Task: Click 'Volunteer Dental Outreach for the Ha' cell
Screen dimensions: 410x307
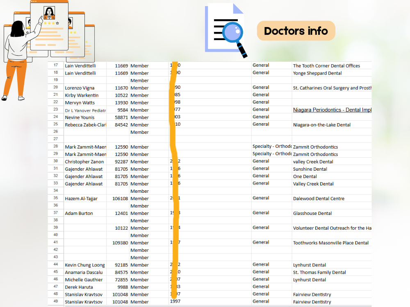Action: pos(332,228)
